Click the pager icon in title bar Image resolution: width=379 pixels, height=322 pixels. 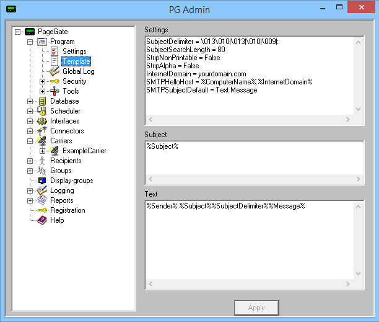[11, 9]
